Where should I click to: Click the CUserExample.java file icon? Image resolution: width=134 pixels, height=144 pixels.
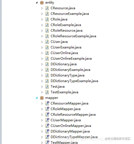tap(47, 47)
